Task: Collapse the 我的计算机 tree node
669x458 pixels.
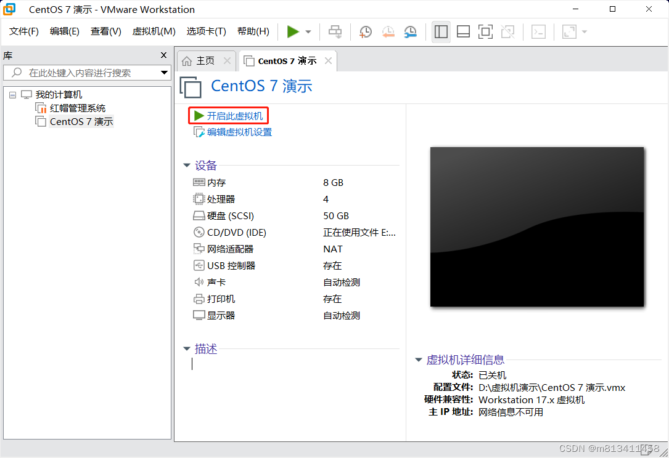Action: pyautogui.click(x=13, y=95)
